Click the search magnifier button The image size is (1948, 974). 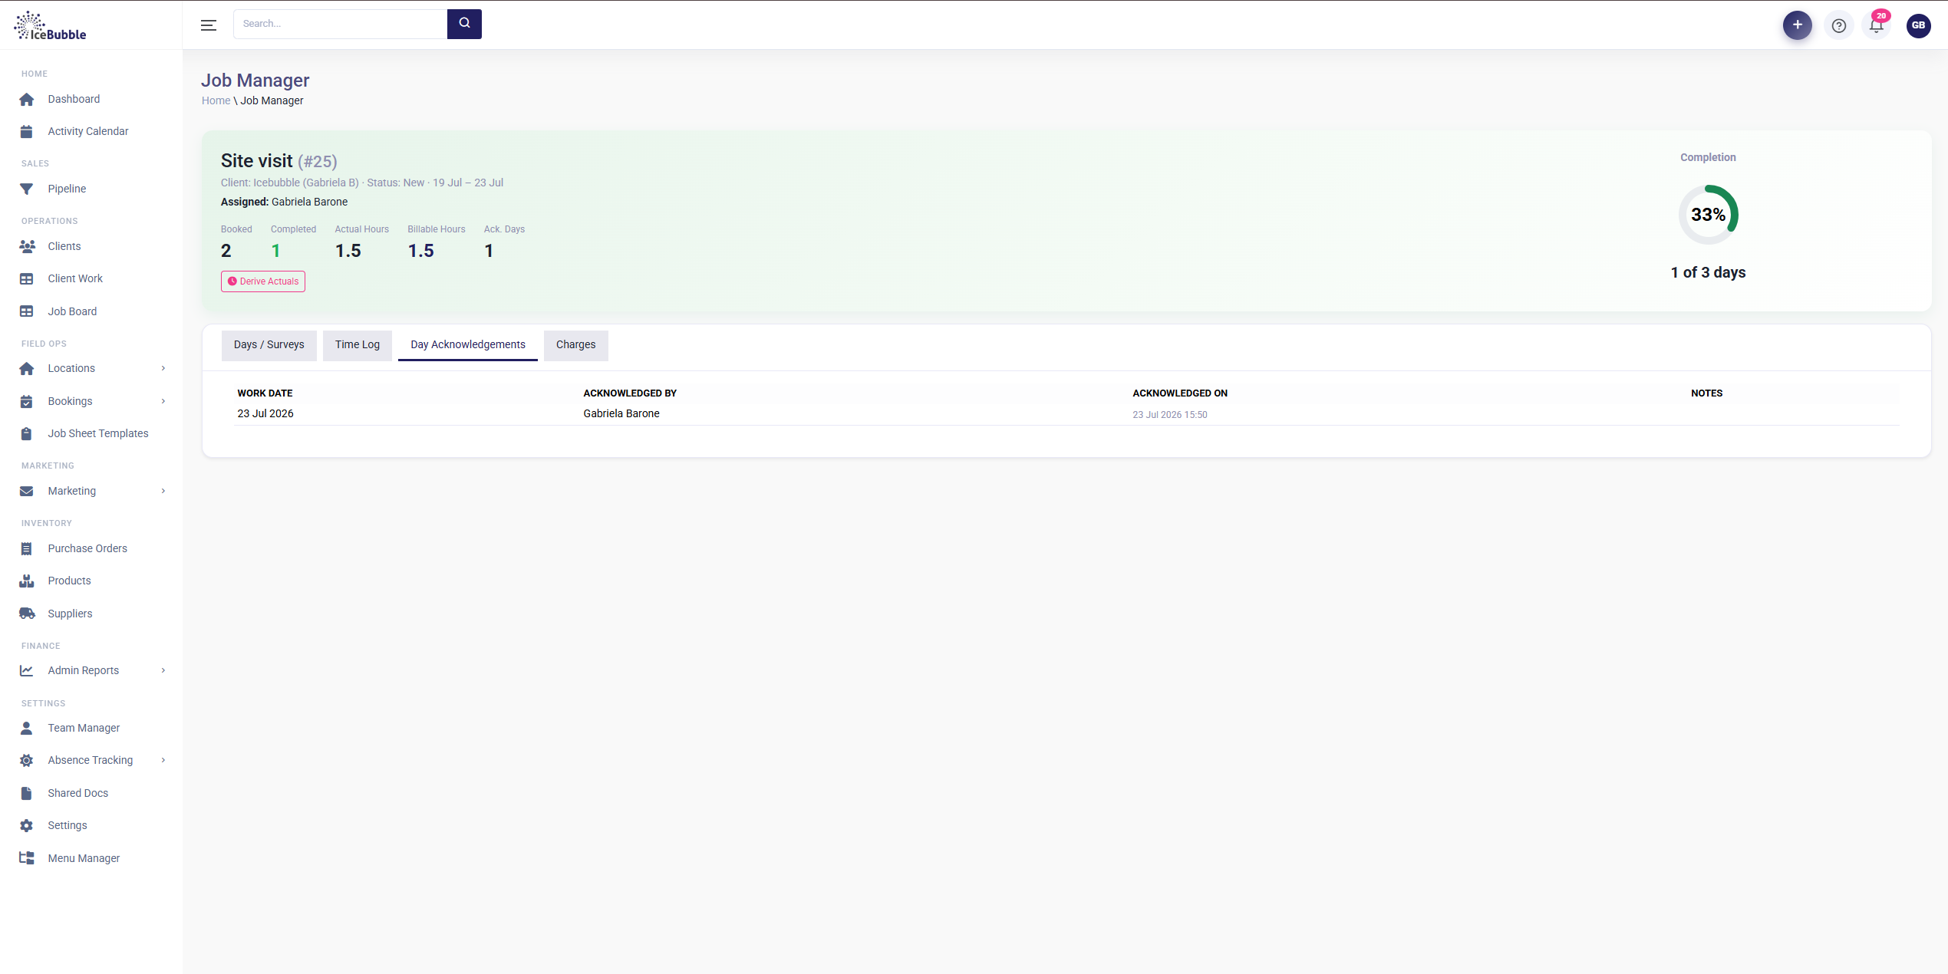(464, 24)
